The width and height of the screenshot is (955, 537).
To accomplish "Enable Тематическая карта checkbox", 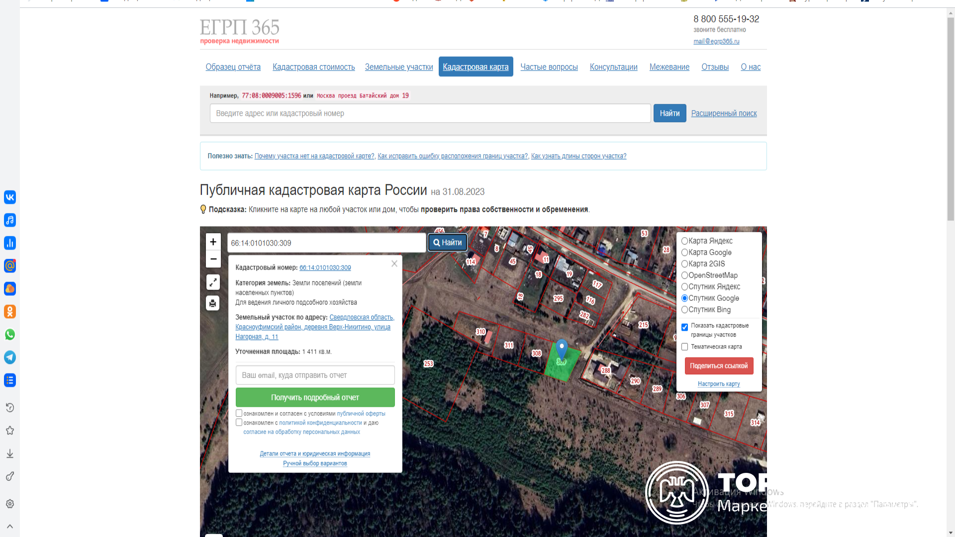I will coord(684,347).
